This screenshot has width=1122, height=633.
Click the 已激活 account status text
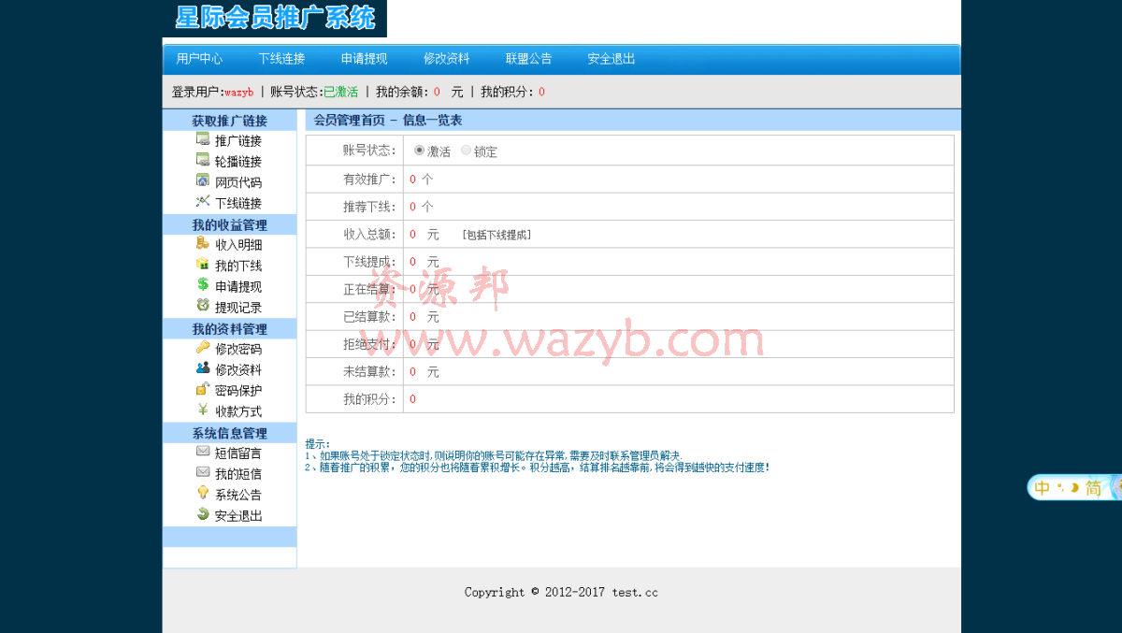(340, 92)
